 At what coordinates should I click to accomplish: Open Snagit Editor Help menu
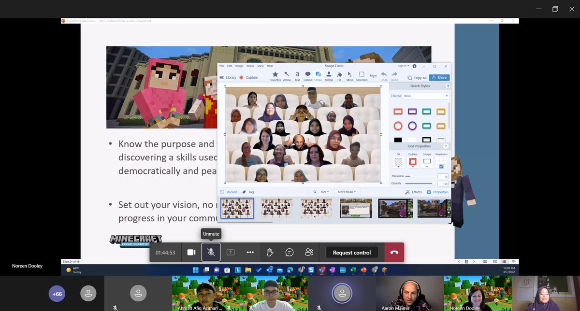[270, 66]
